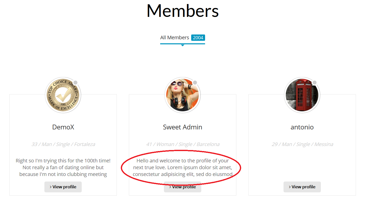Click the status dot on antonio's avatar
Screen dimensions: 366x213
pos(315,83)
